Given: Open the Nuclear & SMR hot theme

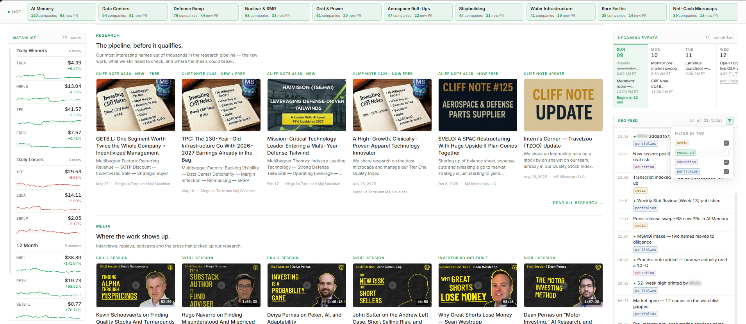Looking at the screenshot, I should pos(275,12).
